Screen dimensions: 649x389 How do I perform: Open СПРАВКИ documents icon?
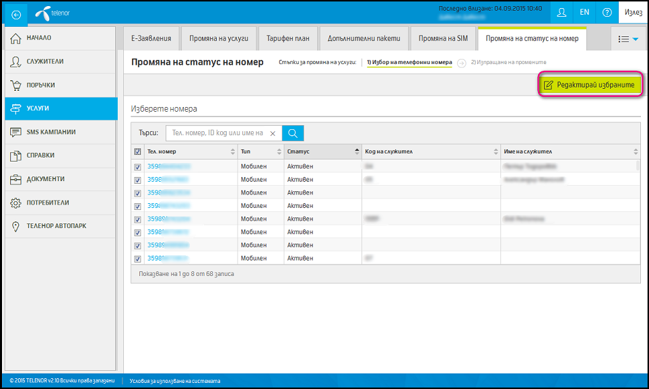click(x=15, y=156)
